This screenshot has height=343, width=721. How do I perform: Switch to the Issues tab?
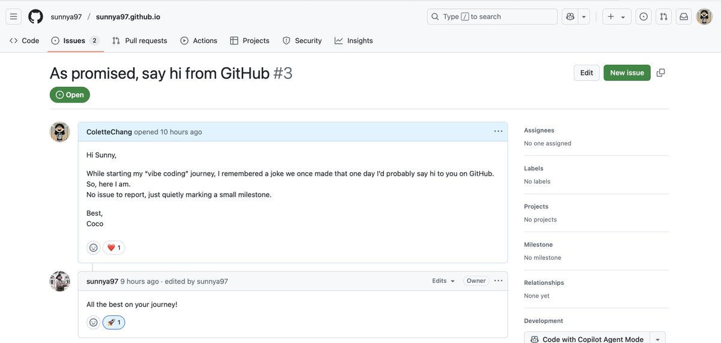[75, 41]
